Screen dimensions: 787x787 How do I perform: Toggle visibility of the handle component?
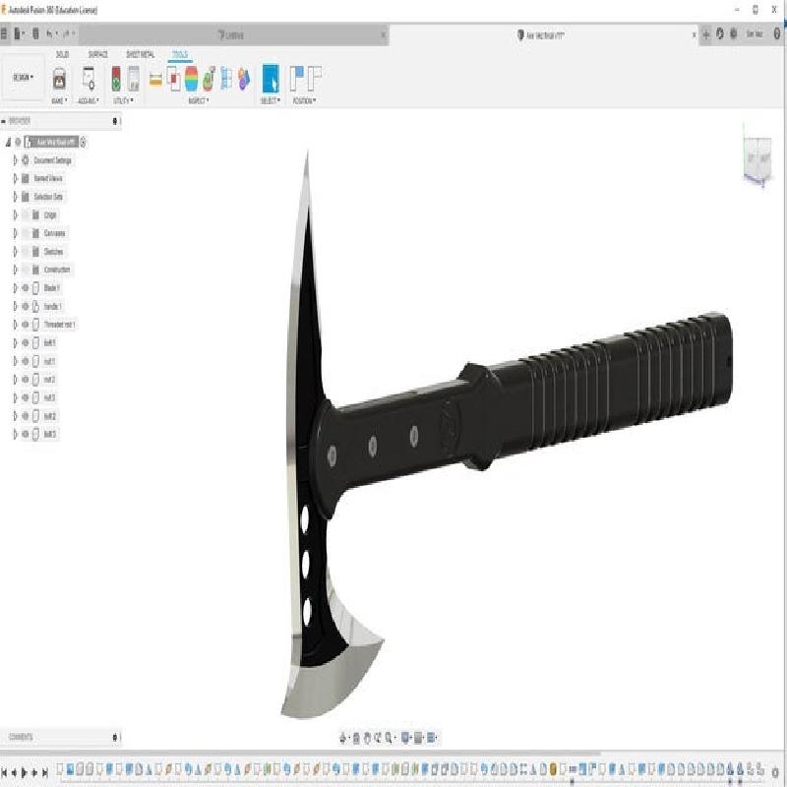25,306
